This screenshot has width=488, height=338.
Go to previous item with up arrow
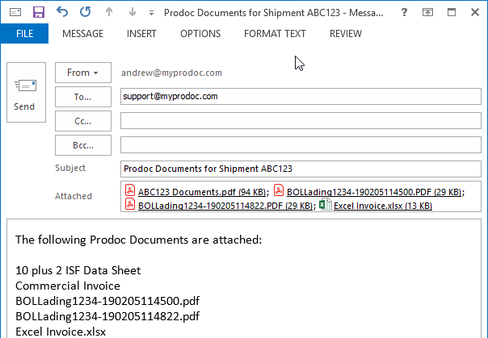[109, 12]
